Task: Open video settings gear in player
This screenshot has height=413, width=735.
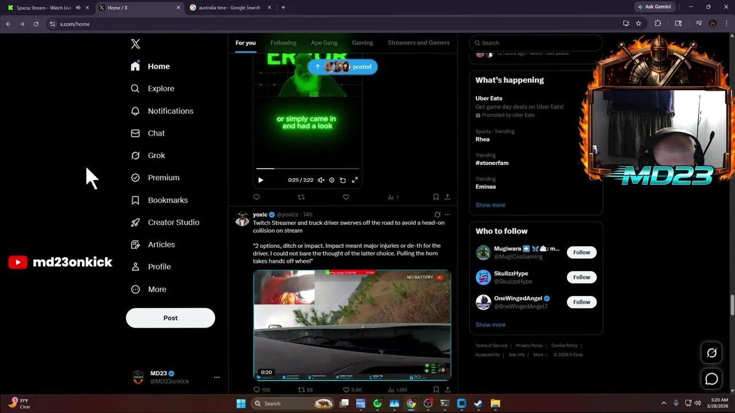Action: pos(331,180)
